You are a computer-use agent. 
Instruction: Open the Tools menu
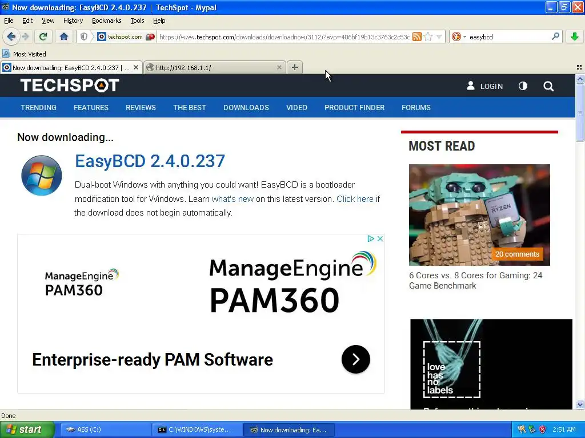coord(137,21)
